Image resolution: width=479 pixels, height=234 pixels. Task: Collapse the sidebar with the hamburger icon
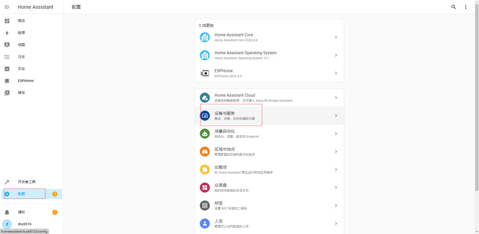coord(7,7)
